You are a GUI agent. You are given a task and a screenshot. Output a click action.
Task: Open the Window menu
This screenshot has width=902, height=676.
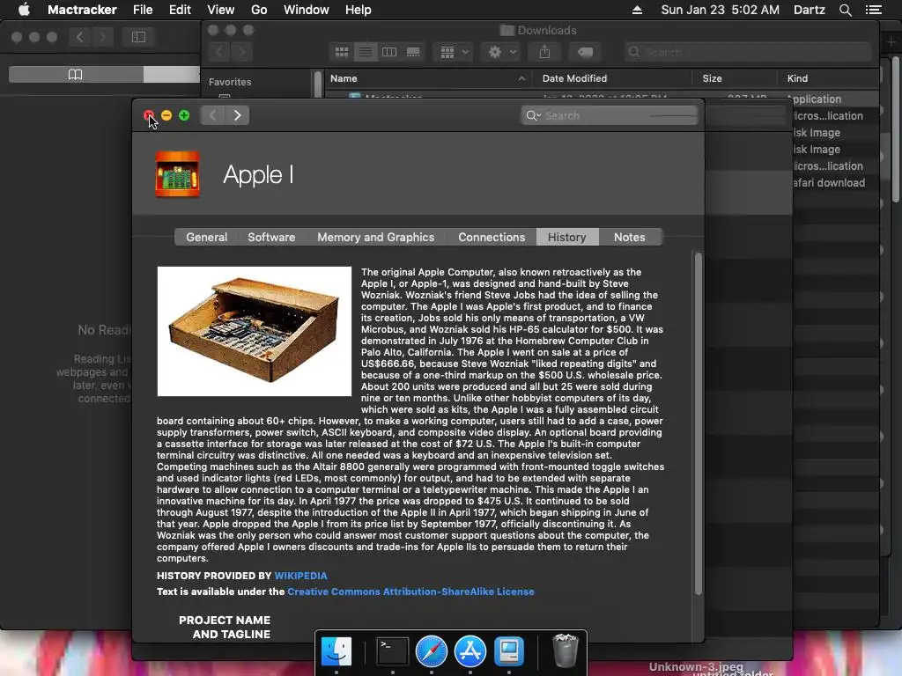pyautogui.click(x=306, y=10)
